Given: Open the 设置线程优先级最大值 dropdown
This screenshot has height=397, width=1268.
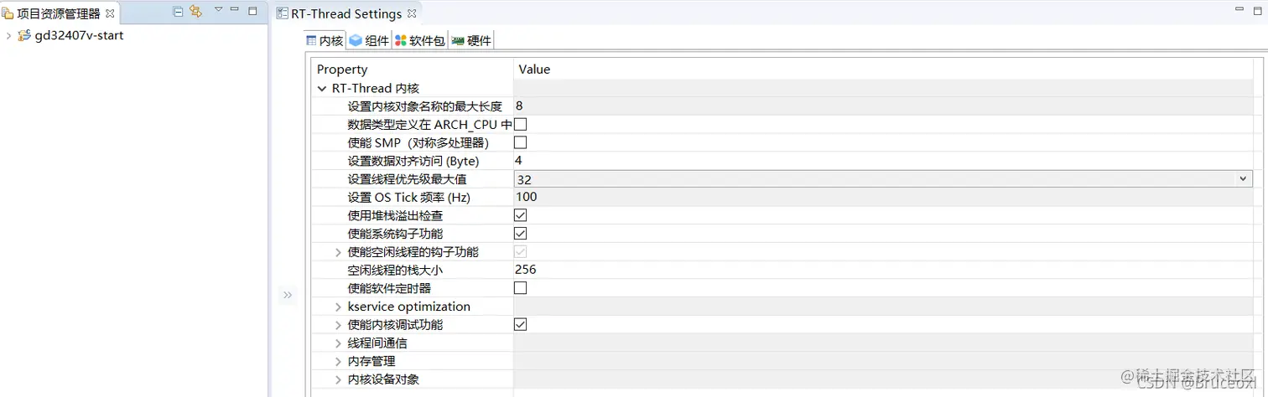Looking at the screenshot, I should (x=1243, y=179).
